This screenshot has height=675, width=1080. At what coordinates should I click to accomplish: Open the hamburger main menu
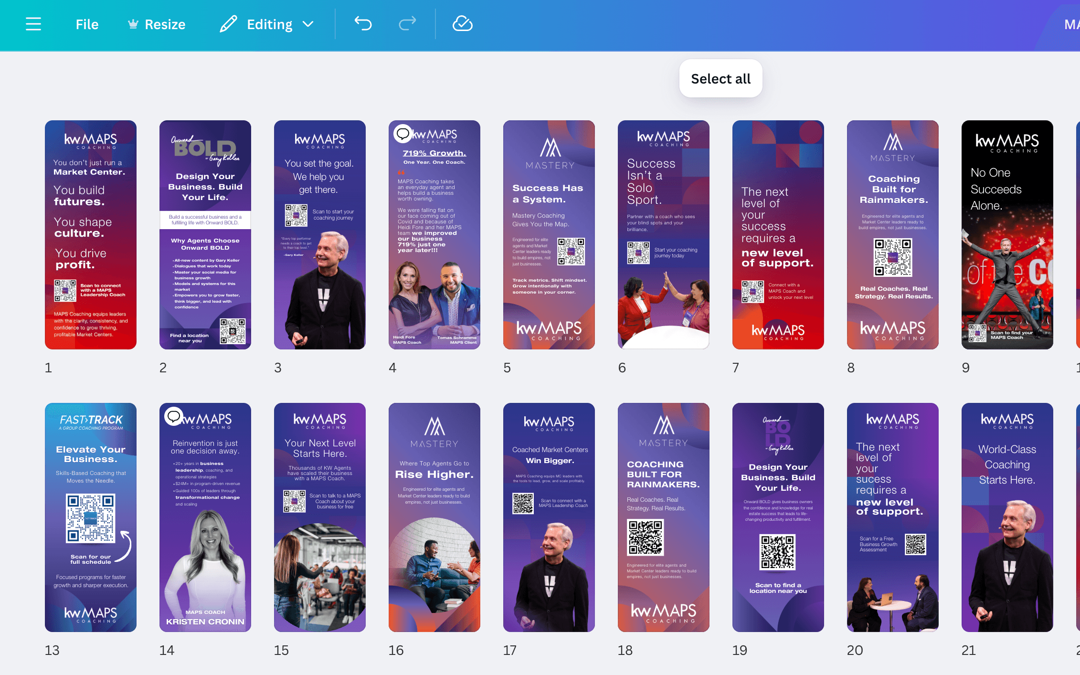tap(33, 24)
